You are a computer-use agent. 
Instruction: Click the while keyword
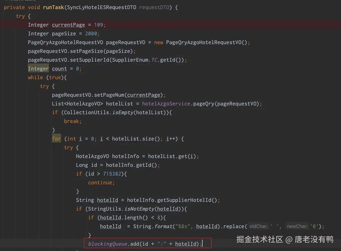tap(35, 78)
